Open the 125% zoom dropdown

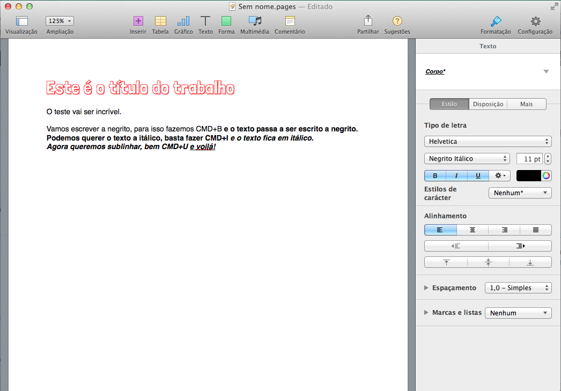click(x=60, y=21)
